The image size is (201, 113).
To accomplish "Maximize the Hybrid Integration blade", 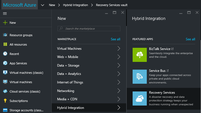I will (x=189, y=12).
